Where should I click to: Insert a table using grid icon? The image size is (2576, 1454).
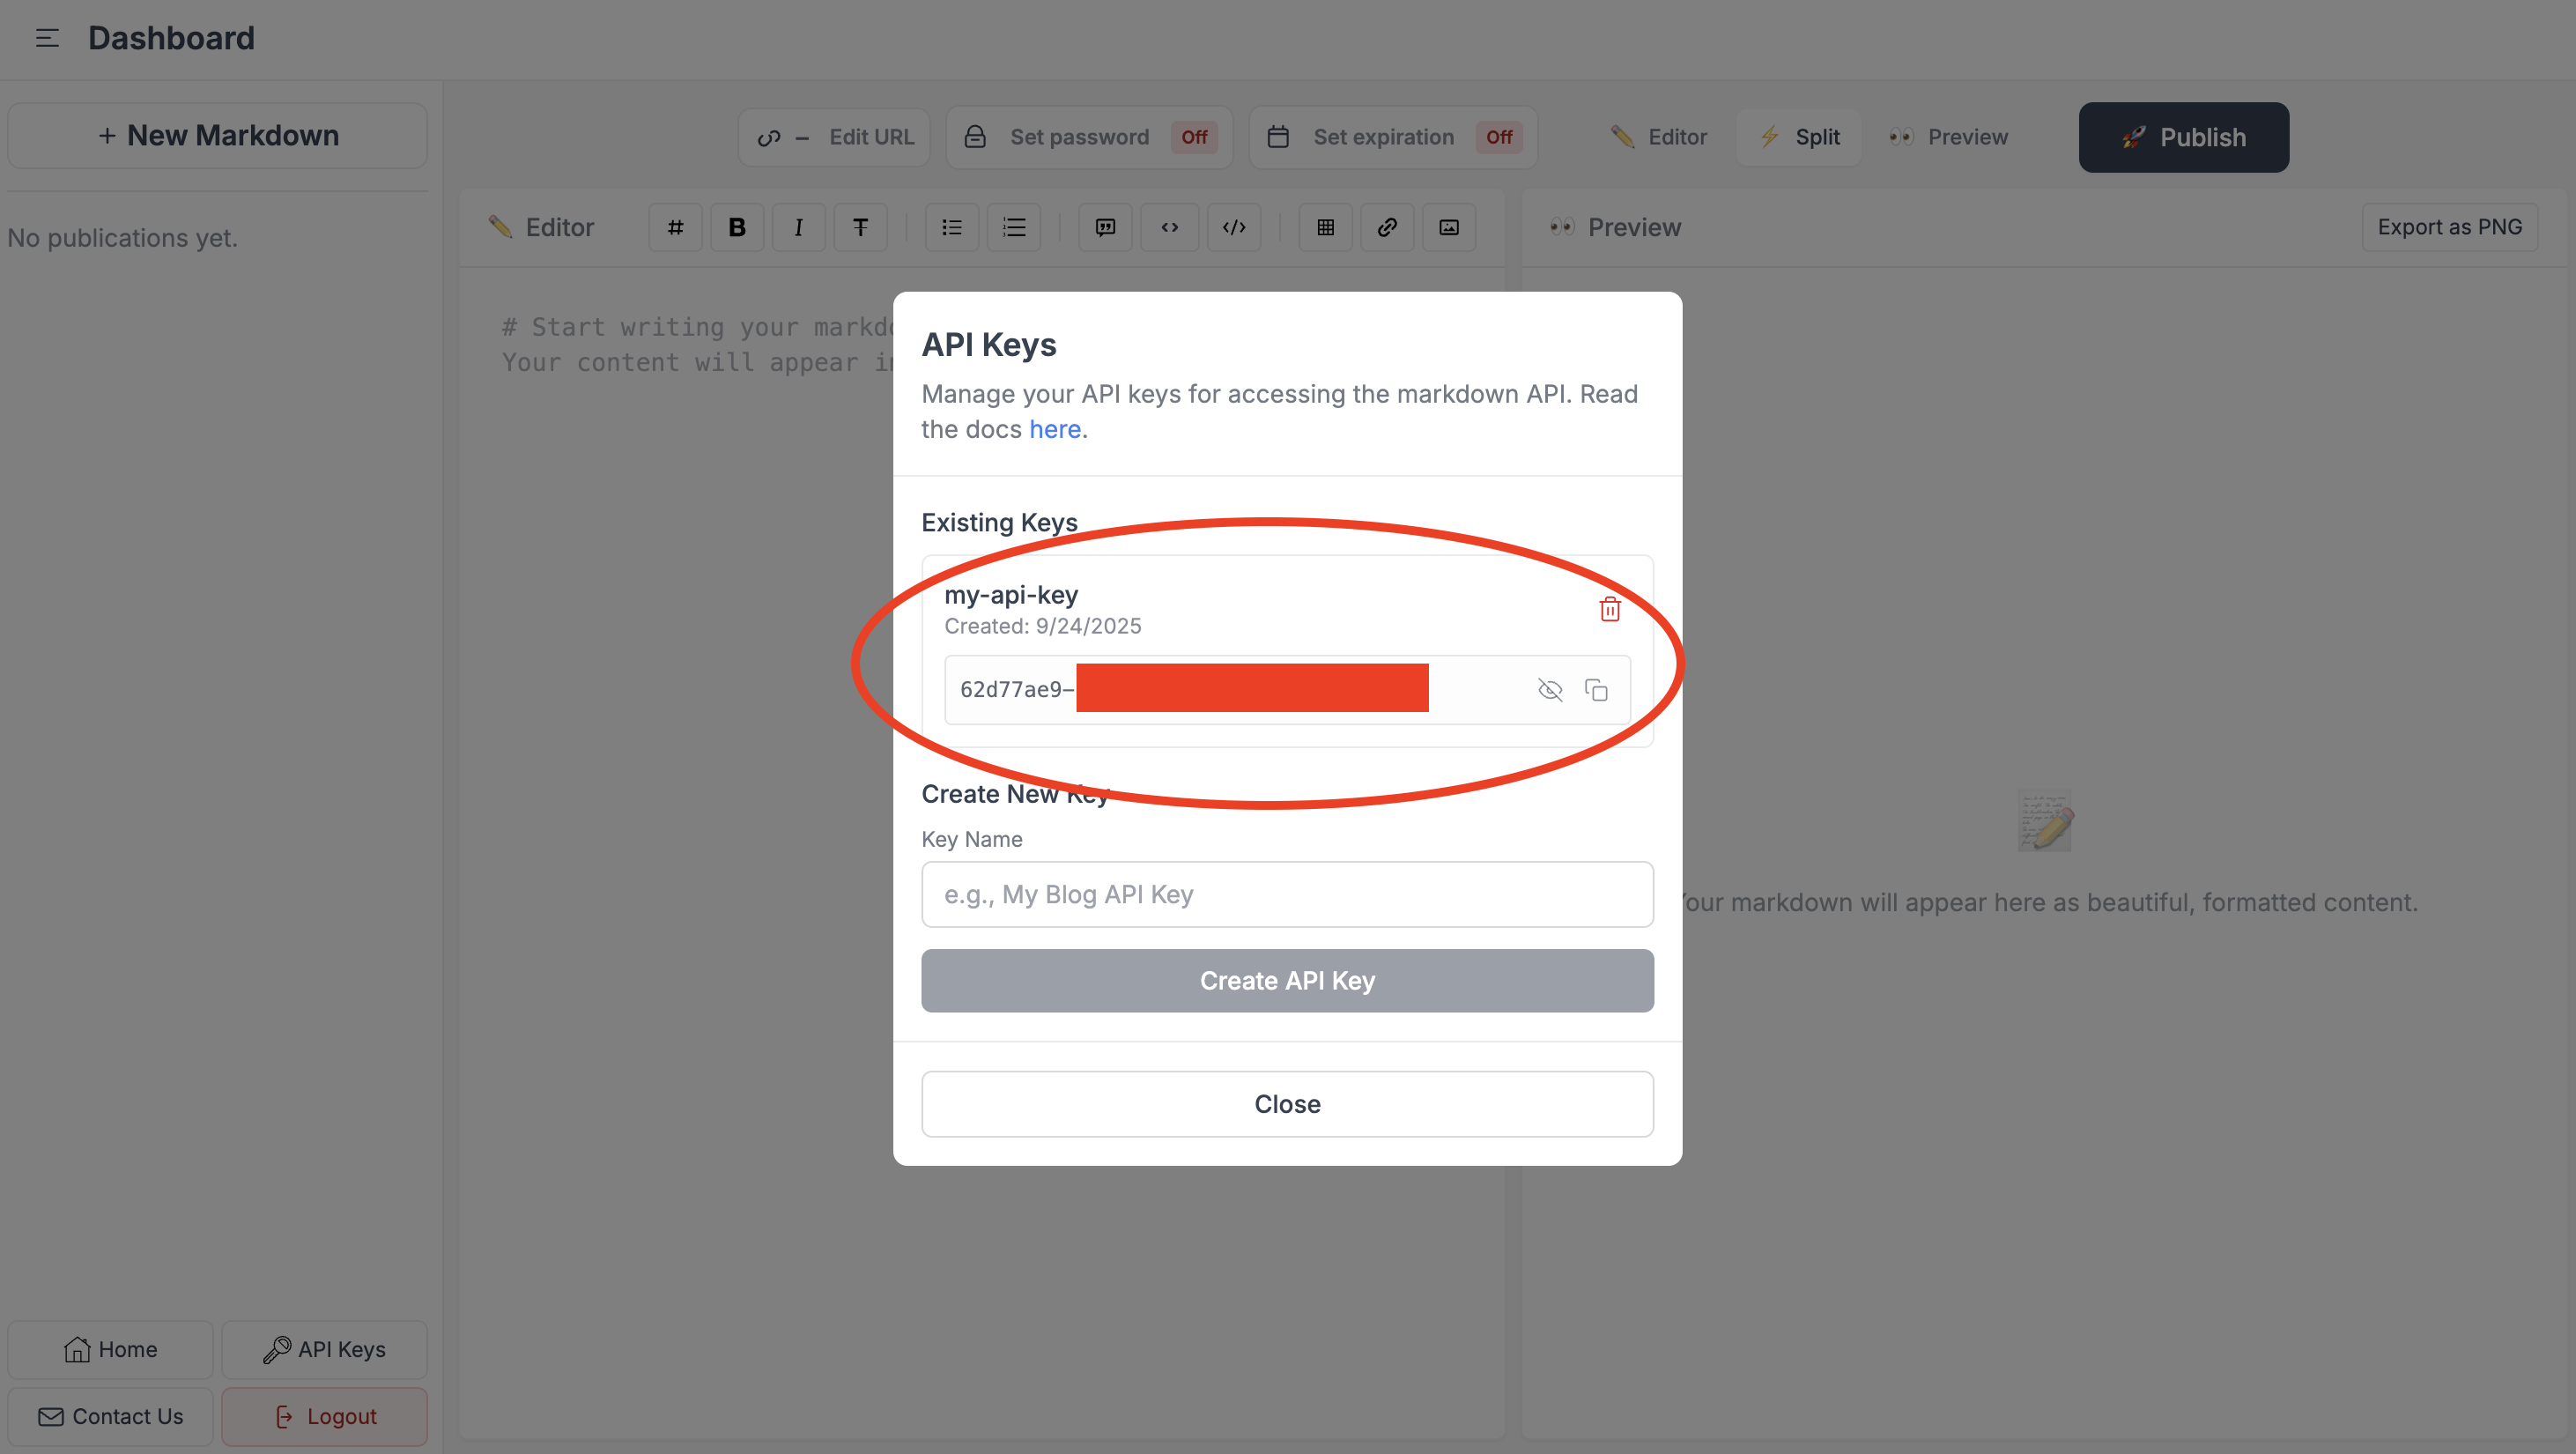click(x=1325, y=227)
